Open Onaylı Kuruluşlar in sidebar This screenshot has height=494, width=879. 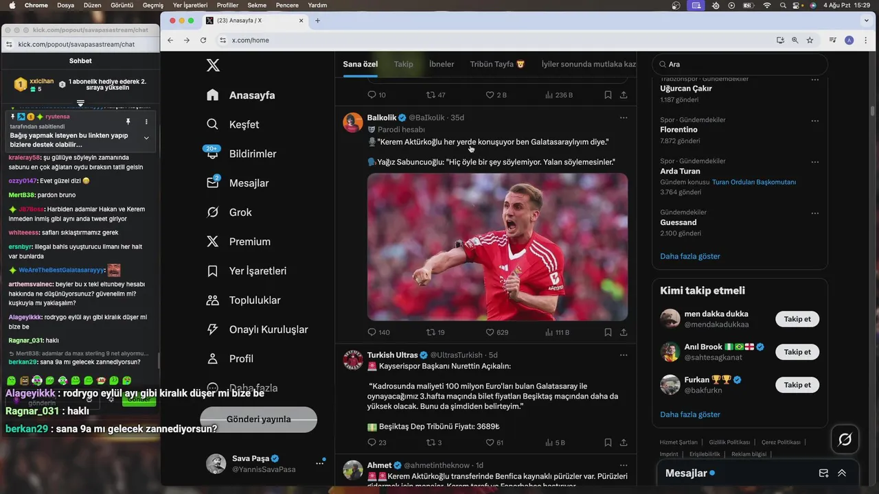(258, 329)
